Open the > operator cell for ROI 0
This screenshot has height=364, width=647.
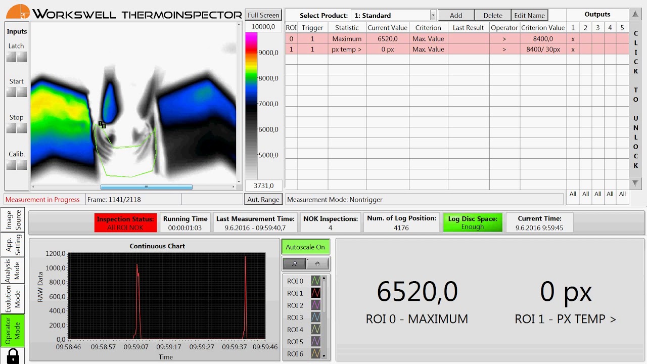[x=504, y=39]
